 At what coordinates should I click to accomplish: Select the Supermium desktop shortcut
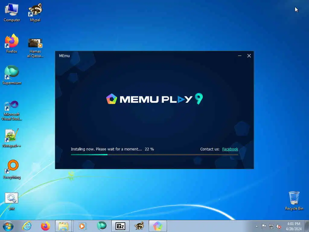[12, 75]
